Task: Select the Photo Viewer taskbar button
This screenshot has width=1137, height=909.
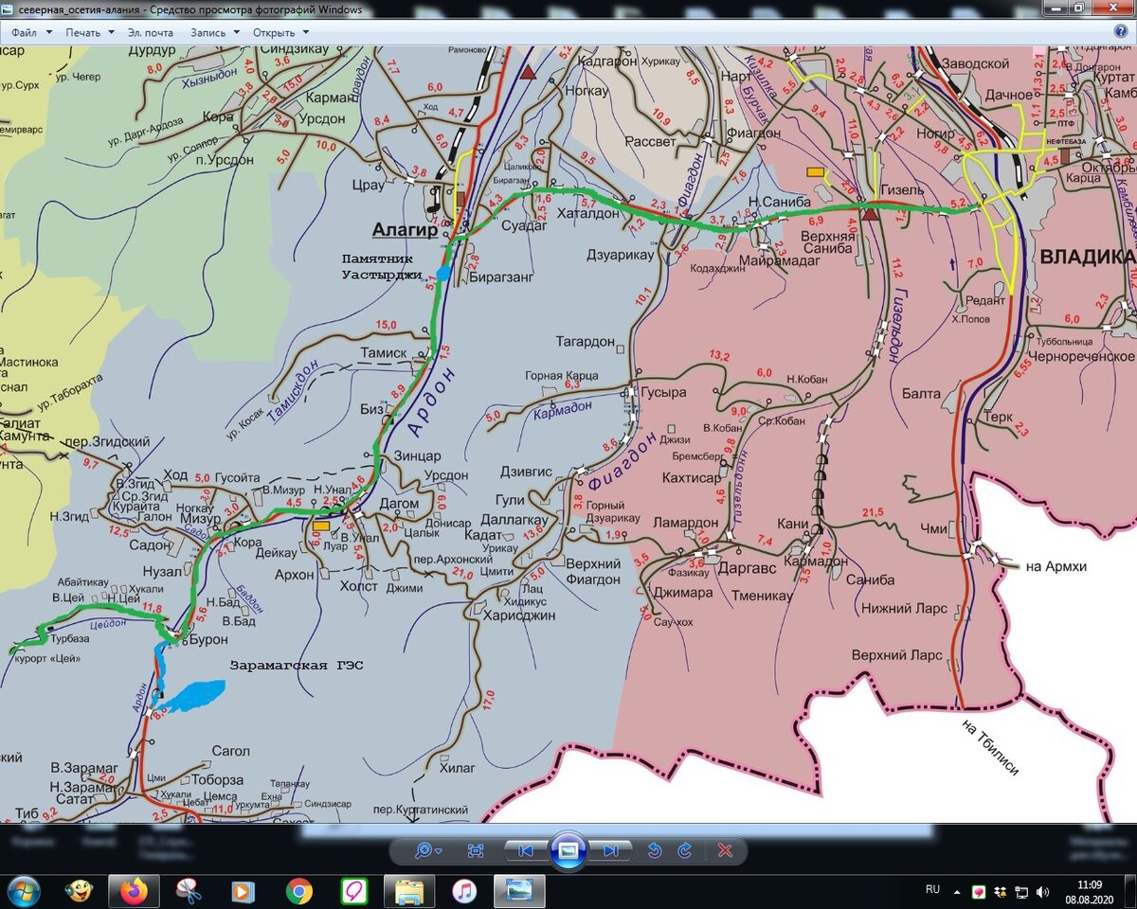Action: 520,890
